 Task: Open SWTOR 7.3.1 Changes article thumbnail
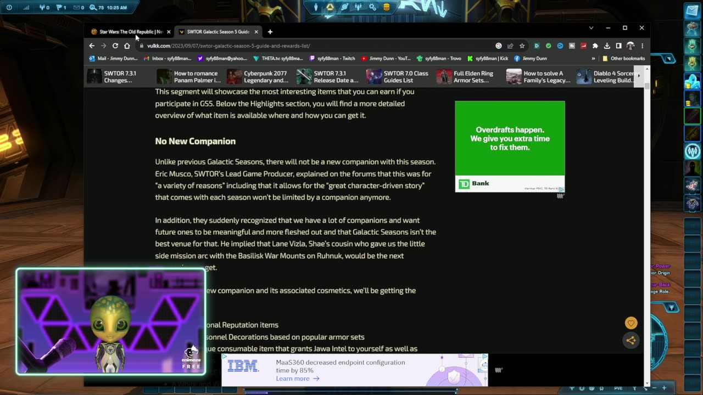tap(95, 77)
